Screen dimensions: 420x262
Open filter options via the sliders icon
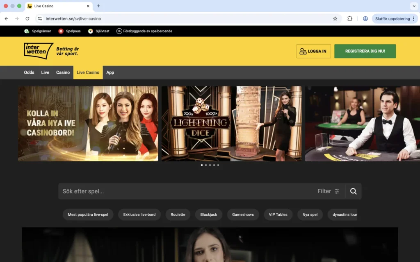pyautogui.click(x=336, y=191)
